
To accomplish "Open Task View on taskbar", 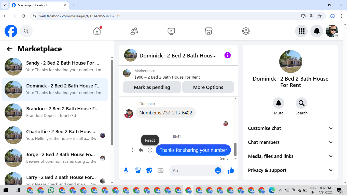I will click(18, 190).
